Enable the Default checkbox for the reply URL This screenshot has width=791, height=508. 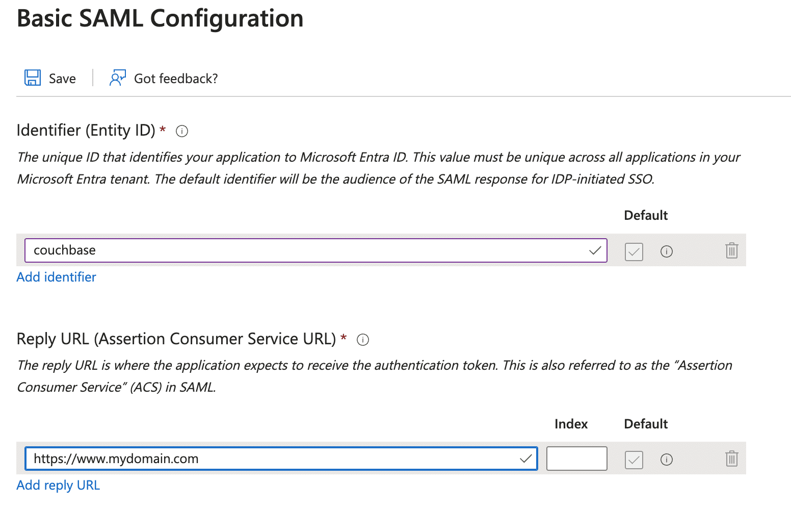(x=634, y=460)
